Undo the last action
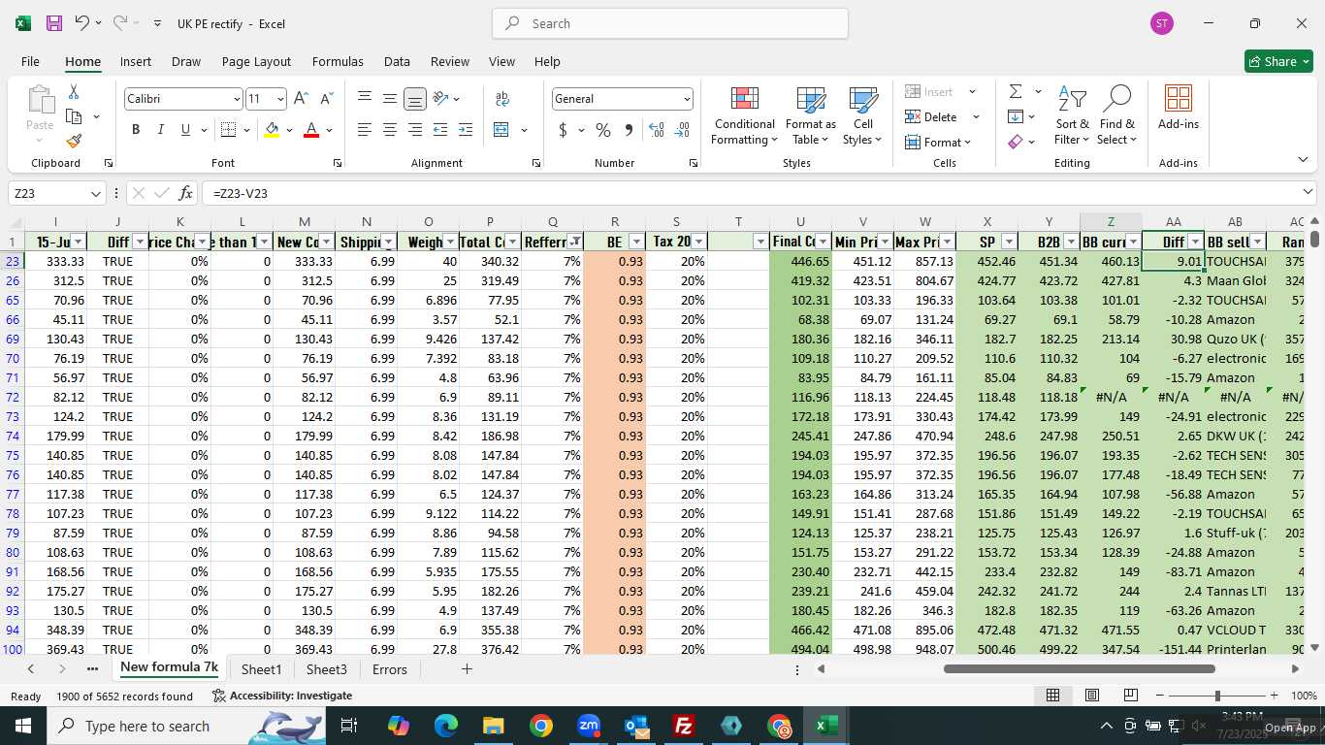The width and height of the screenshot is (1325, 745). [82, 23]
